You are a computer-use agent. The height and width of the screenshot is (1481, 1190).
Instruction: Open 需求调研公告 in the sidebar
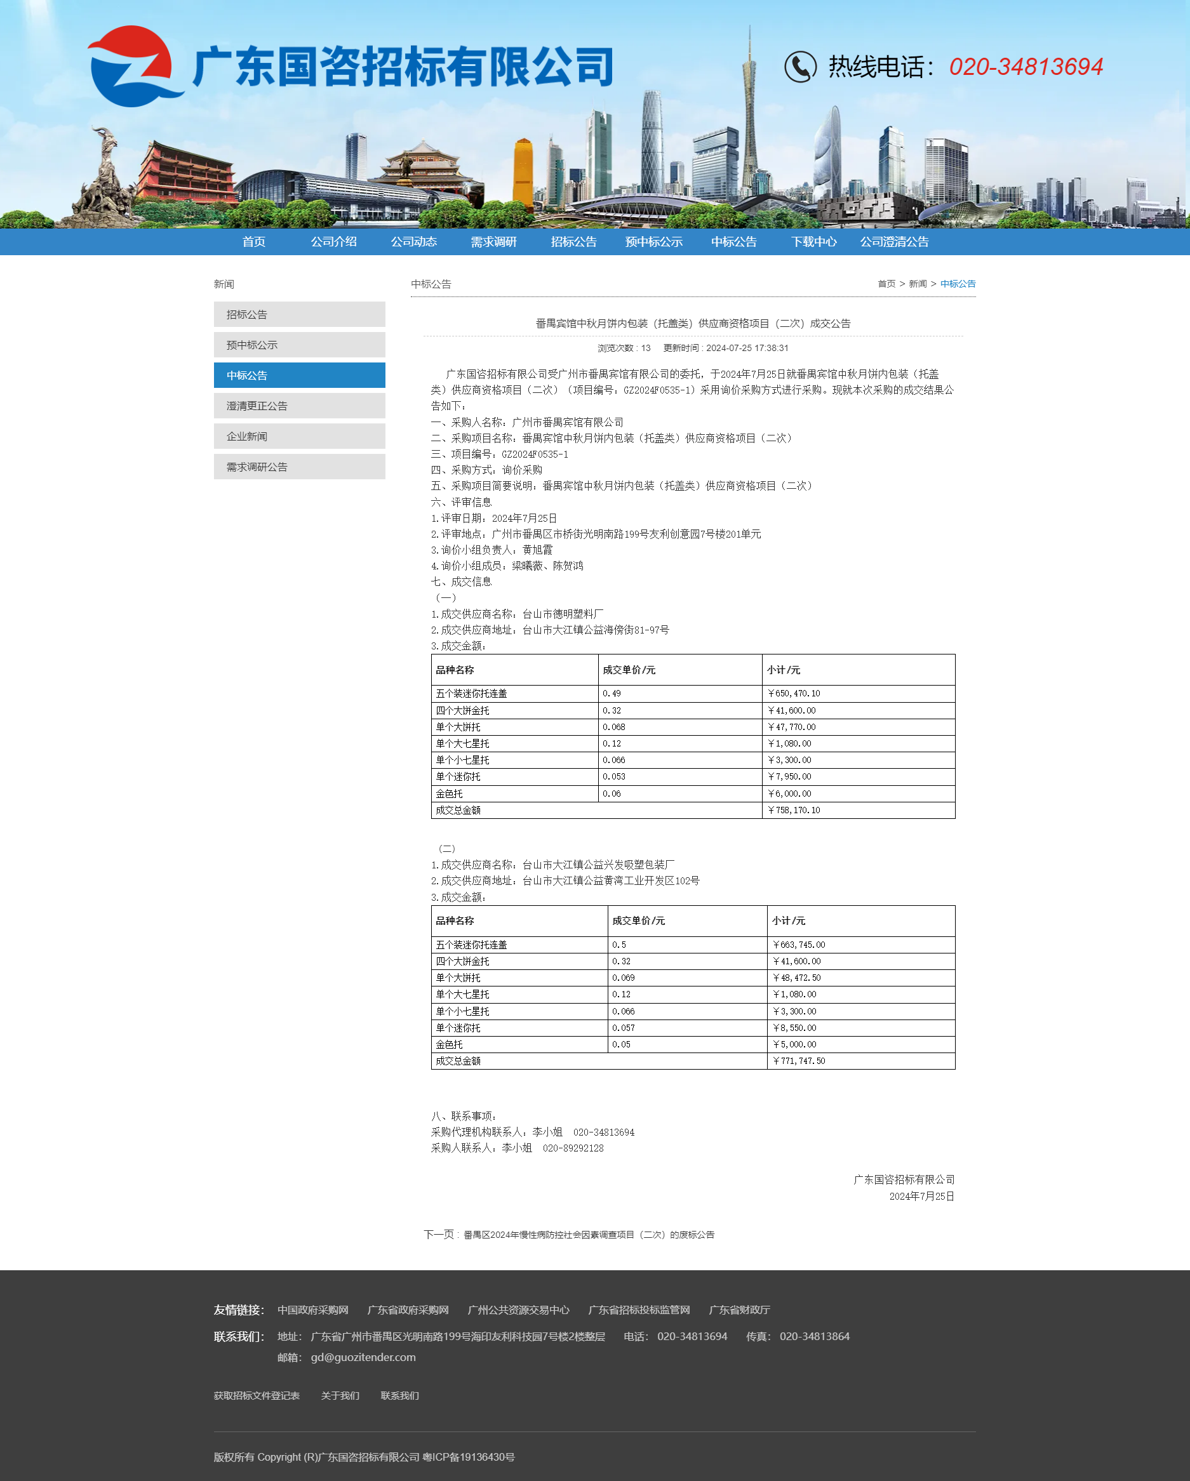[300, 467]
